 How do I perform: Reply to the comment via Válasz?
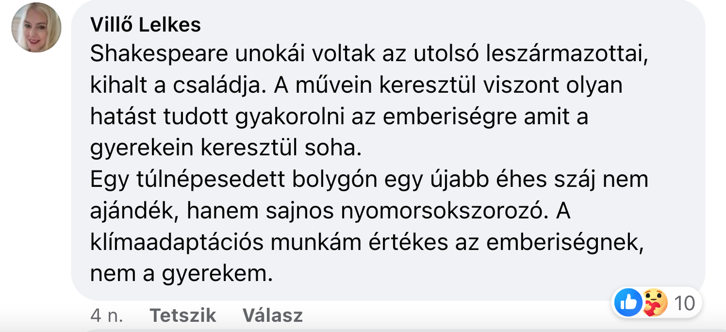273,315
